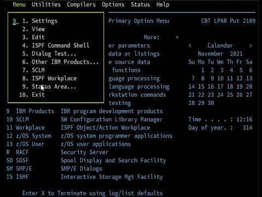Viewport: 262px width, 197px height.
Task: Click 'ISPF Object/Action Workplace' text
Action: (x=105, y=128)
